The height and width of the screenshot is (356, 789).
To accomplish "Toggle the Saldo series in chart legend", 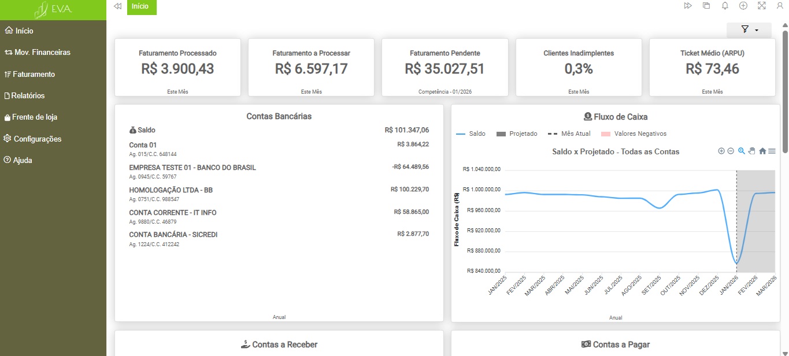I will coord(471,133).
